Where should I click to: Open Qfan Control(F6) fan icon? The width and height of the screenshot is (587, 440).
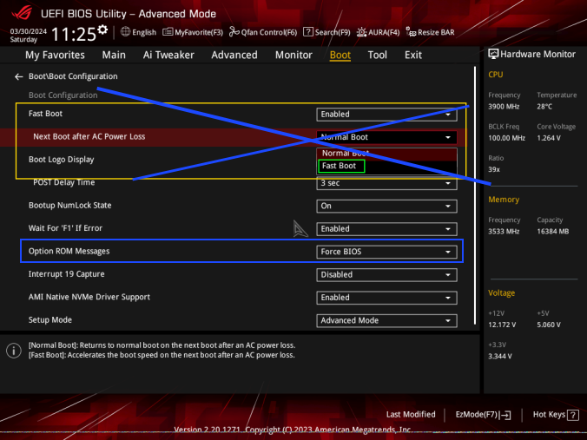pos(234,32)
